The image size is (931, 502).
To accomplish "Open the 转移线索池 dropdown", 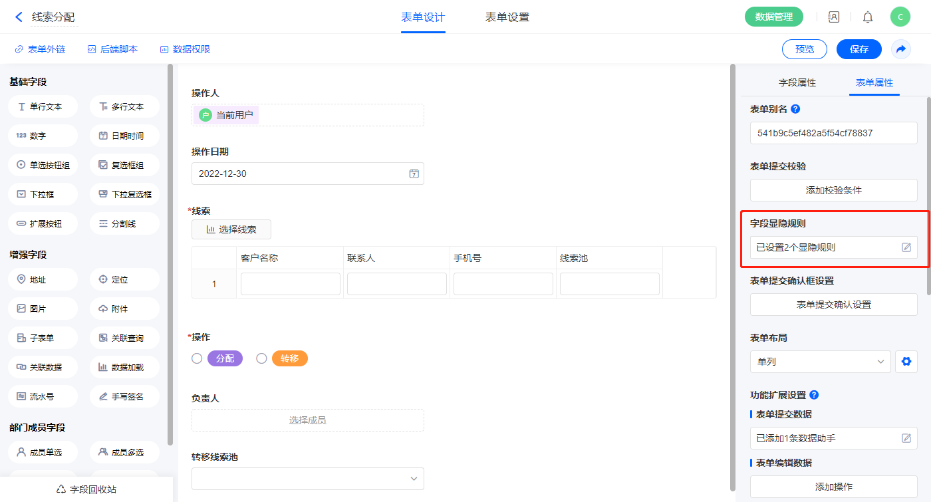I will (307, 479).
